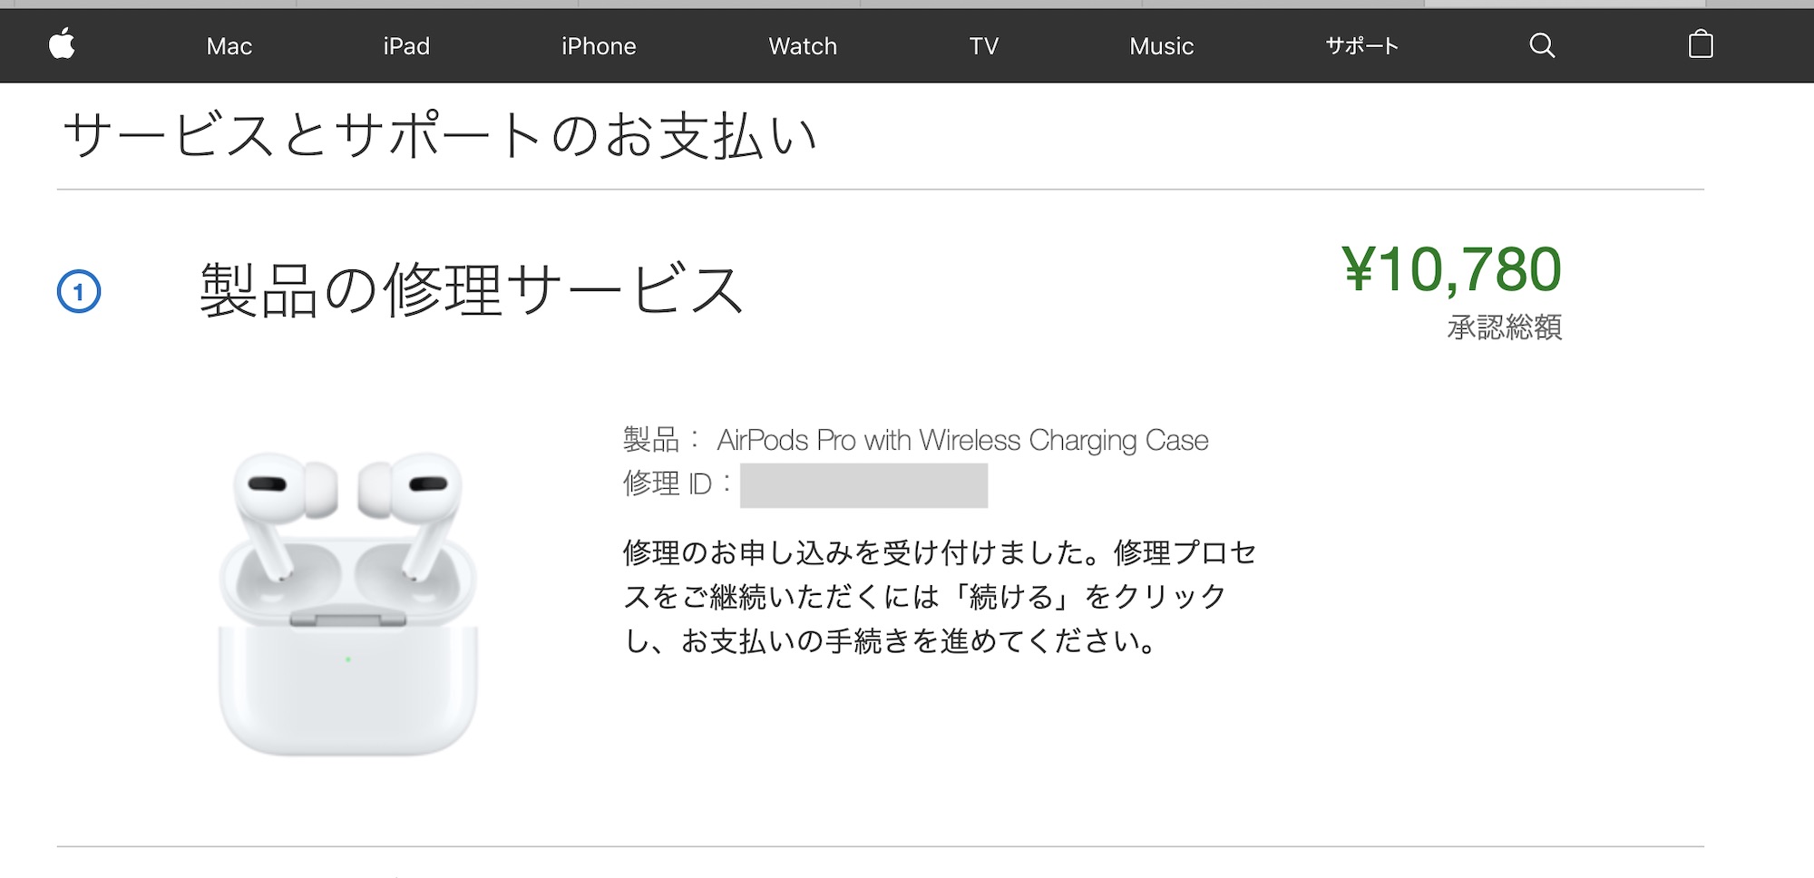1814x878 pixels.
Task: Click the redacted 修理 ID field
Action: point(863,485)
